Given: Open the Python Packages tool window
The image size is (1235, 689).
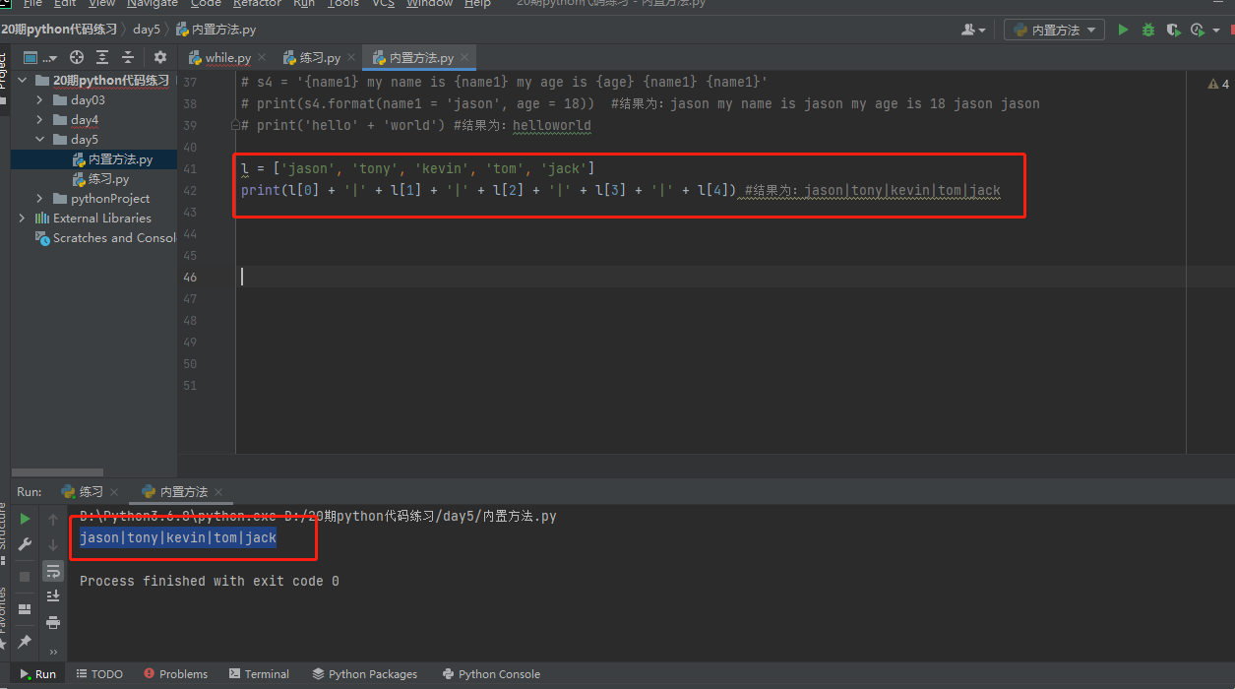Looking at the screenshot, I should pos(365,674).
